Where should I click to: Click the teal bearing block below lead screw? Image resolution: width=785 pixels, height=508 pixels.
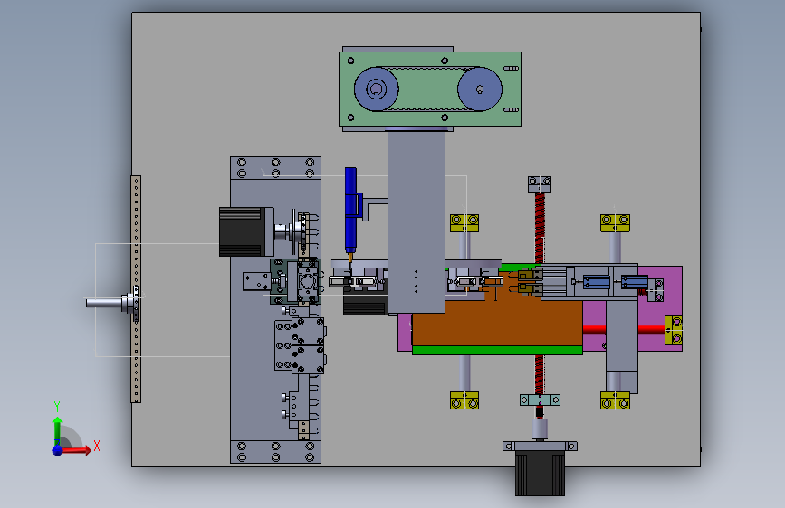pos(541,400)
